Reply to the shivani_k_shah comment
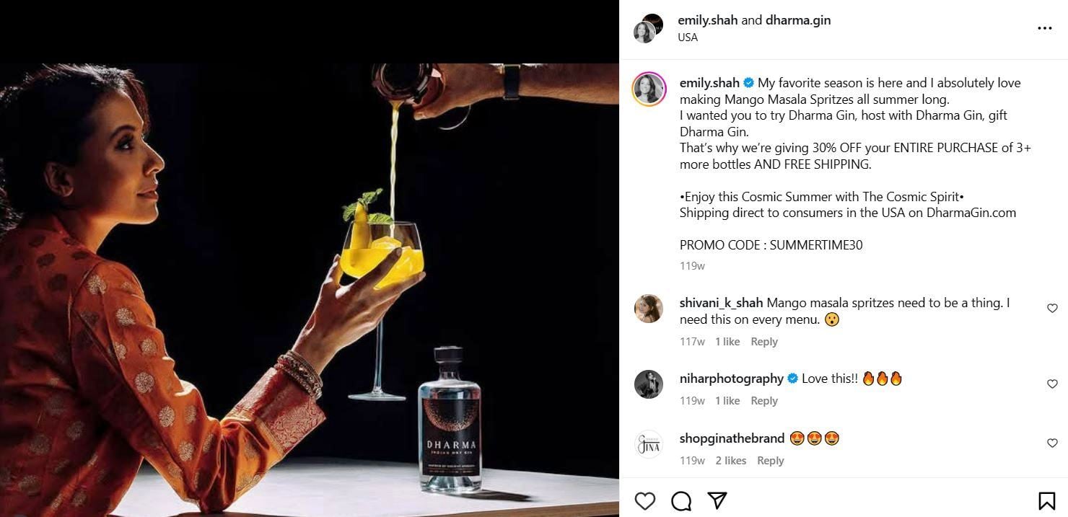This screenshot has width=1068, height=517. [x=763, y=342]
